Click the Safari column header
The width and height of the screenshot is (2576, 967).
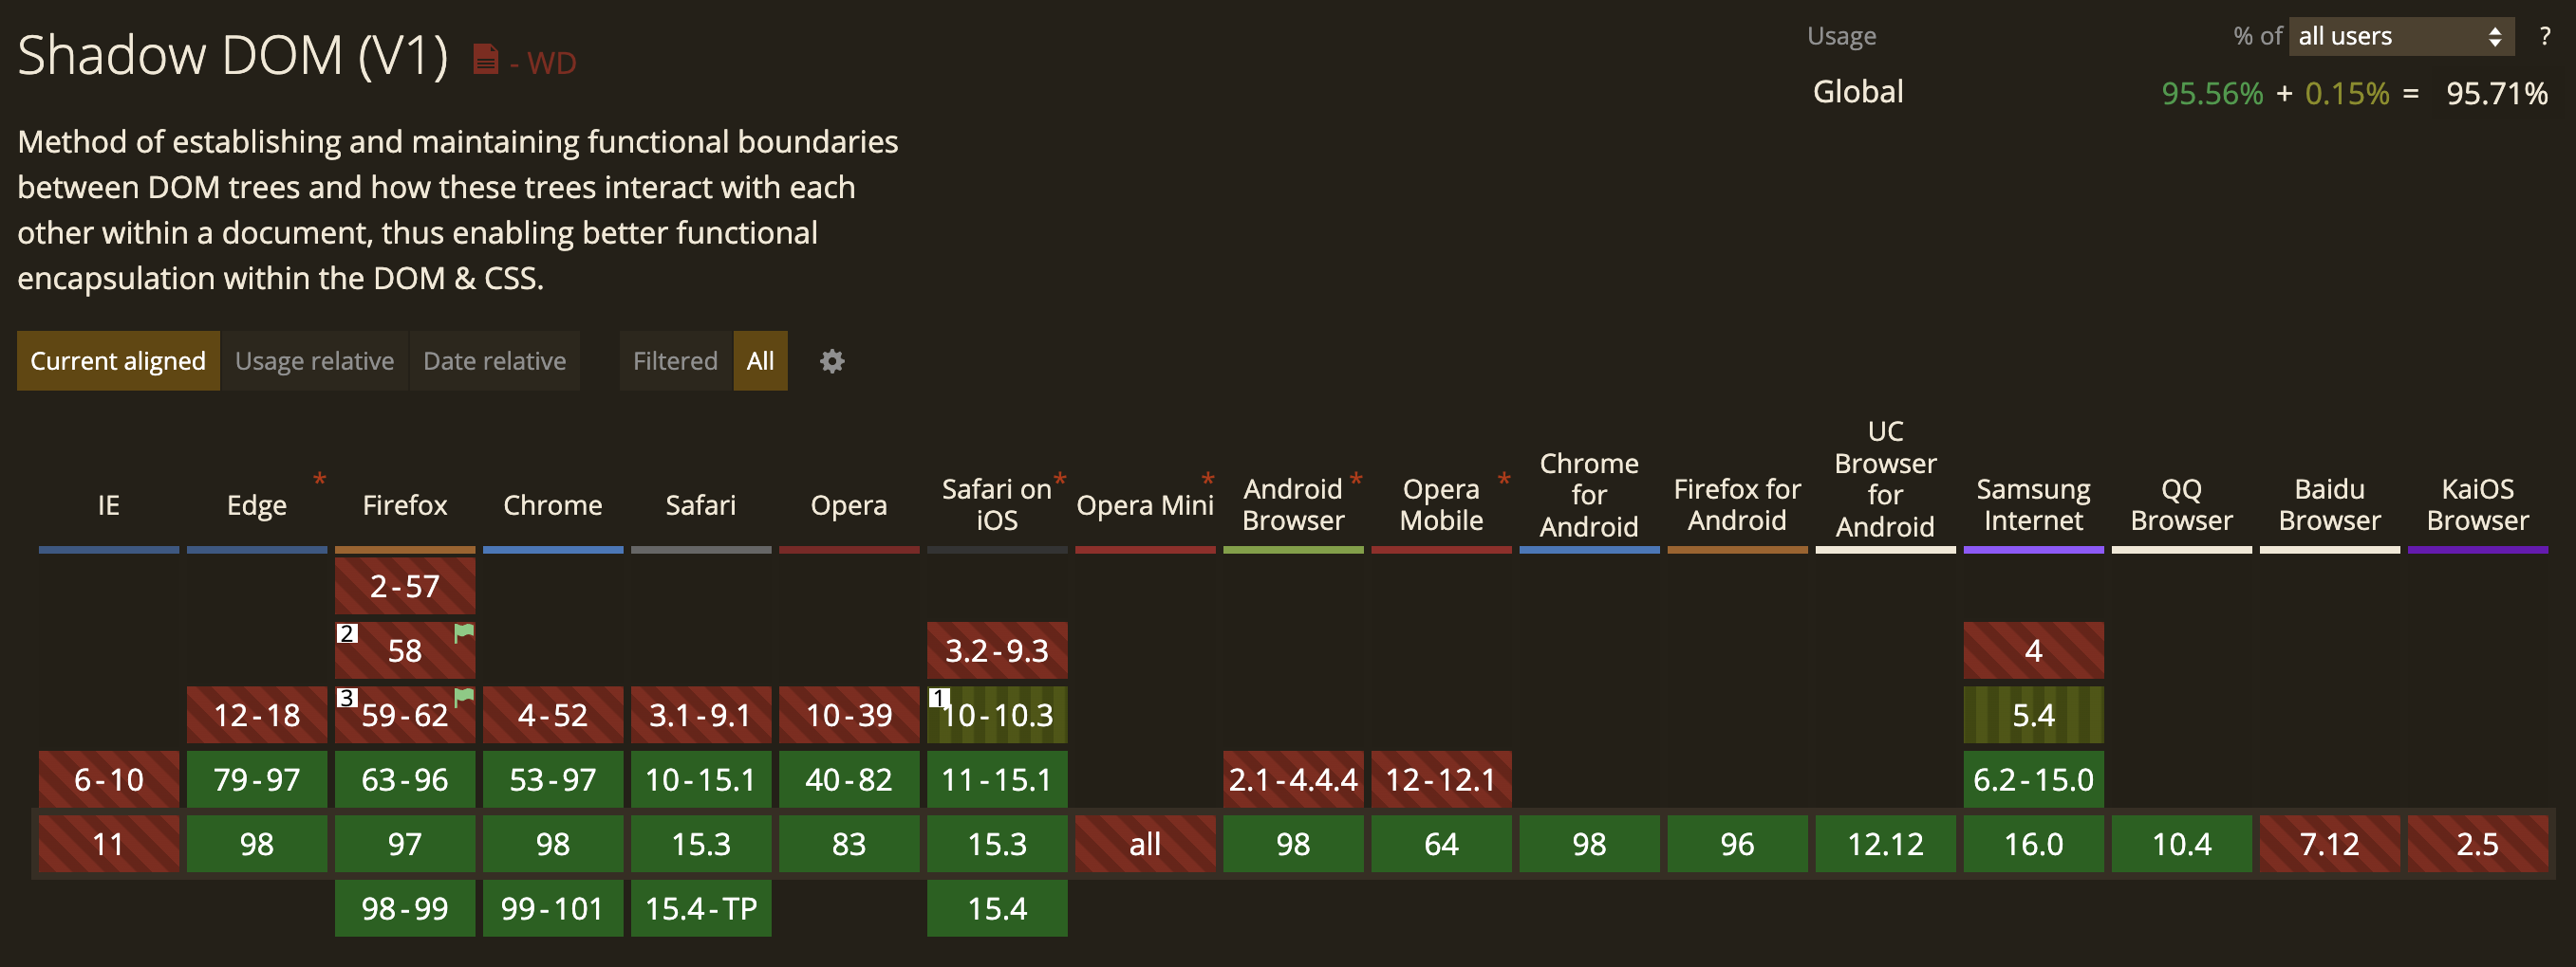(701, 505)
